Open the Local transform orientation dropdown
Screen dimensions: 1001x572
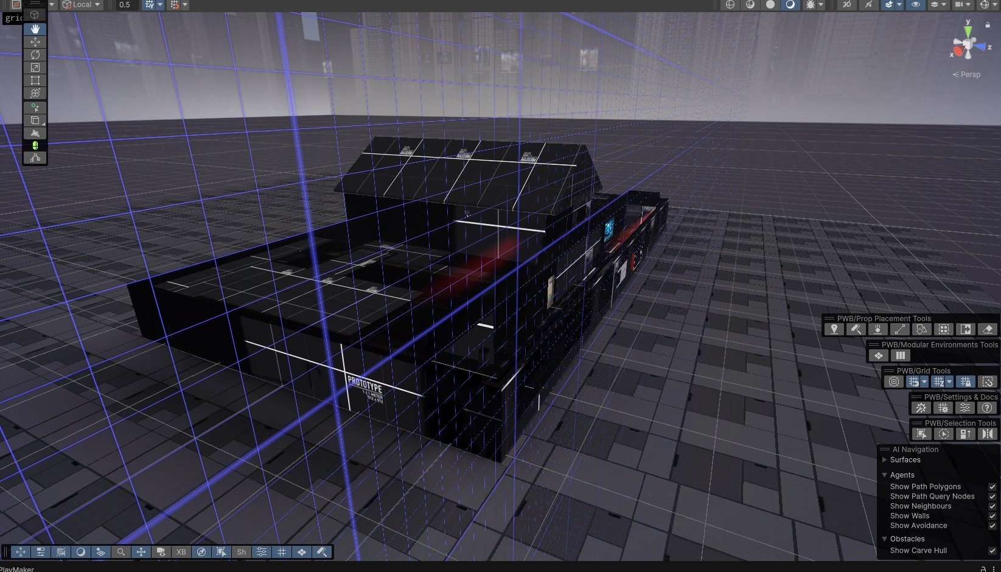pos(81,5)
